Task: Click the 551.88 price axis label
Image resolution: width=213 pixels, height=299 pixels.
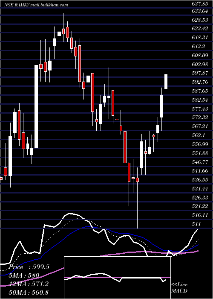Action: point(200,153)
